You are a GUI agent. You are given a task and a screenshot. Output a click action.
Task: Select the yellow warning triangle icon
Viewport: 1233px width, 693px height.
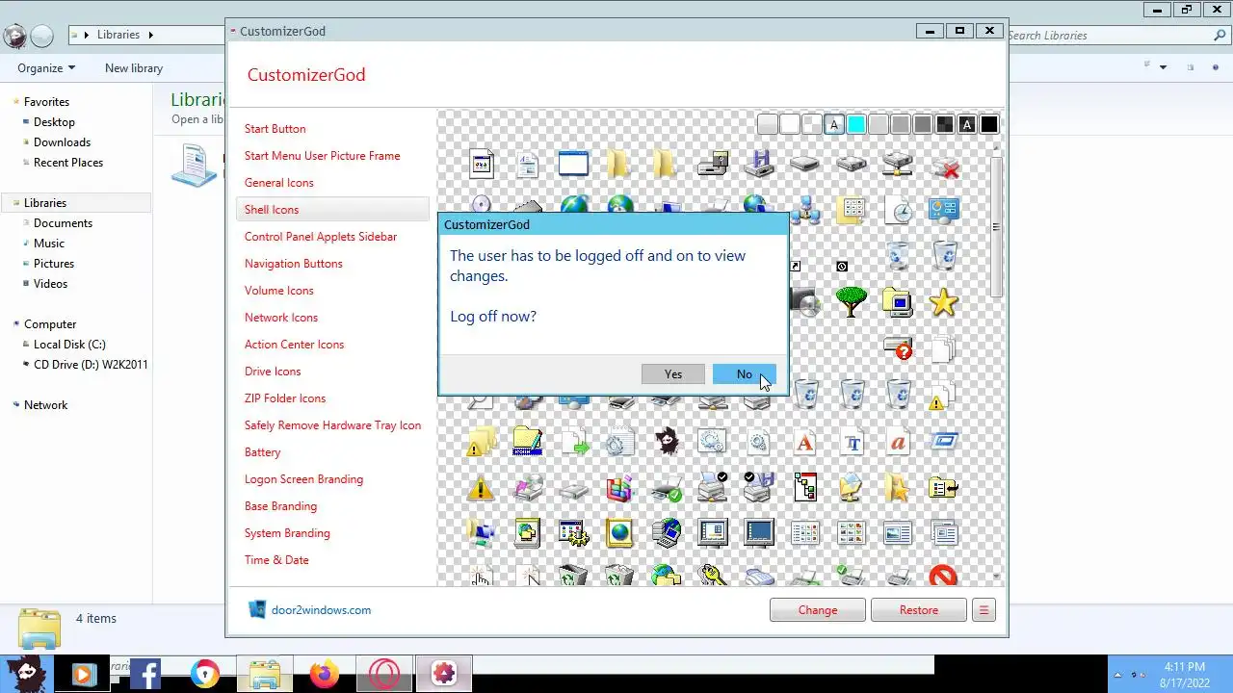pyautogui.click(x=480, y=488)
